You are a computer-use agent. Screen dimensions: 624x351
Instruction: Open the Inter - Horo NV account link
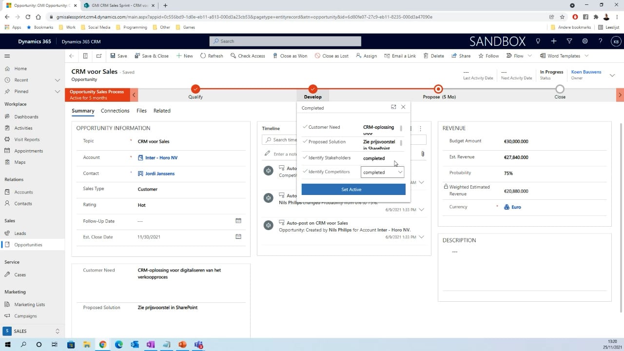click(161, 157)
